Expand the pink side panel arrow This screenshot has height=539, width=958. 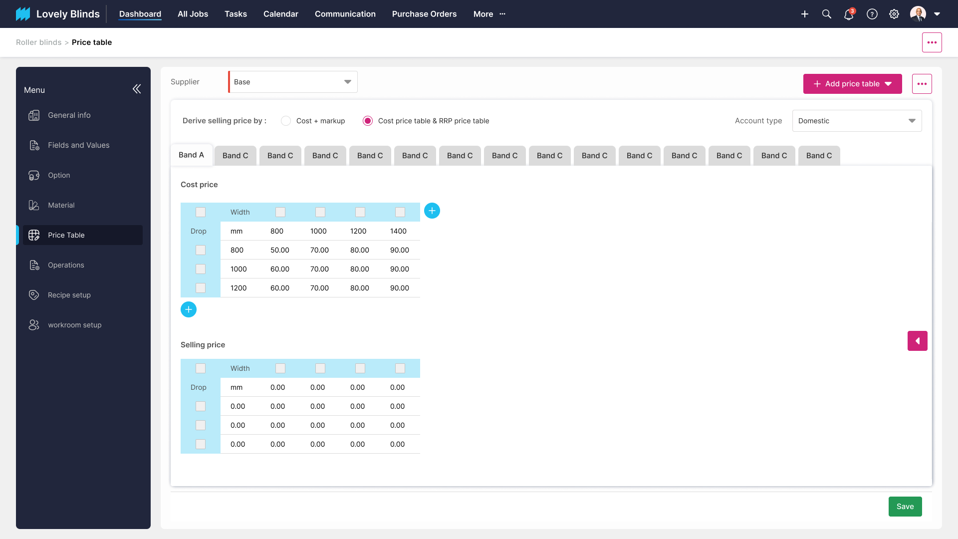917,341
